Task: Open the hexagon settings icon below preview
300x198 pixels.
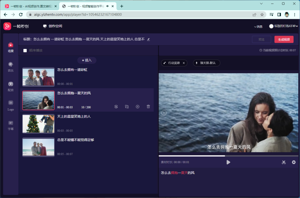Action: click(x=294, y=162)
